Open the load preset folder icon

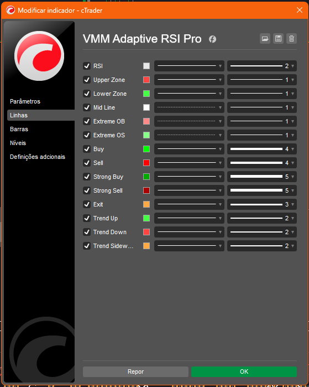tap(265, 39)
